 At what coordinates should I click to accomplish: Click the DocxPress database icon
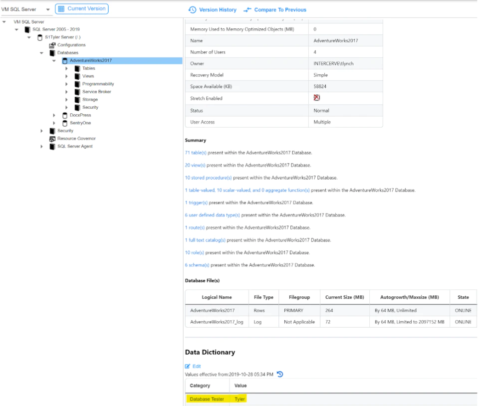pyautogui.click(x=65, y=115)
